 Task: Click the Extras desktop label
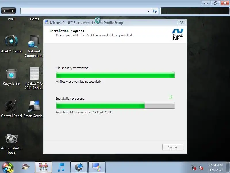34,19
